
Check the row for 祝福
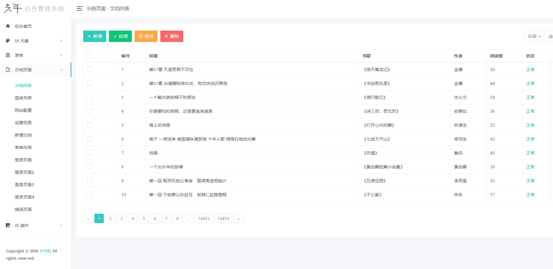tap(89, 153)
